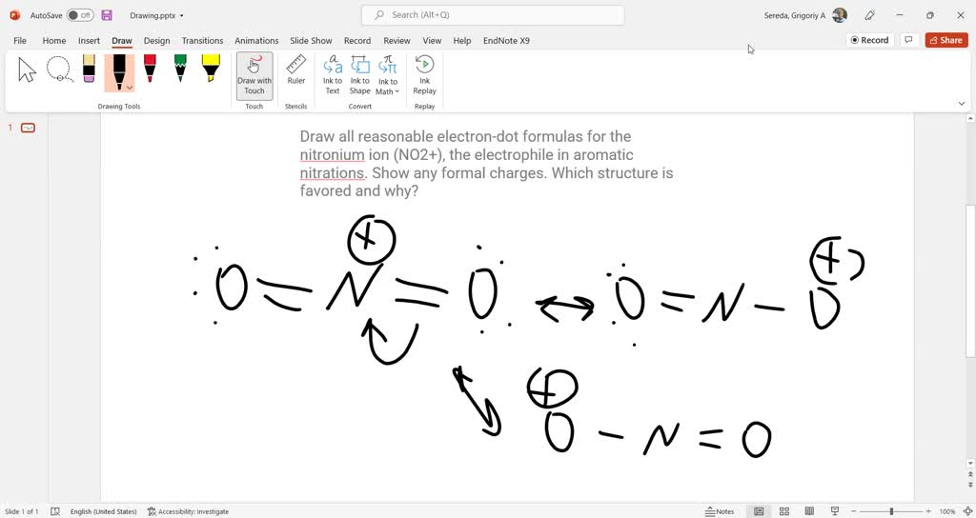Convert ink with Ink to Text
Image resolution: width=976 pixels, height=518 pixels.
coord(333,74)
